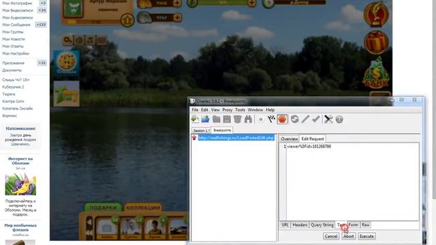Select the КОЛЛЕКЦИИ tab in the game
The width and height of the screenshot is (436, 245).
143,208
